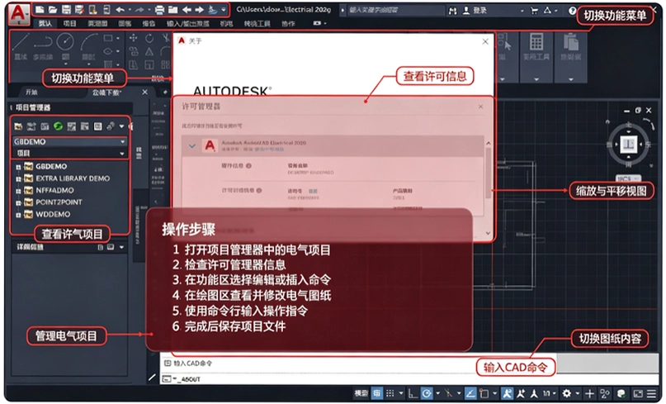Screen dimensions: 666x404
Task: Select the Rotate tool in the ribbon
Action: point(149,38)
